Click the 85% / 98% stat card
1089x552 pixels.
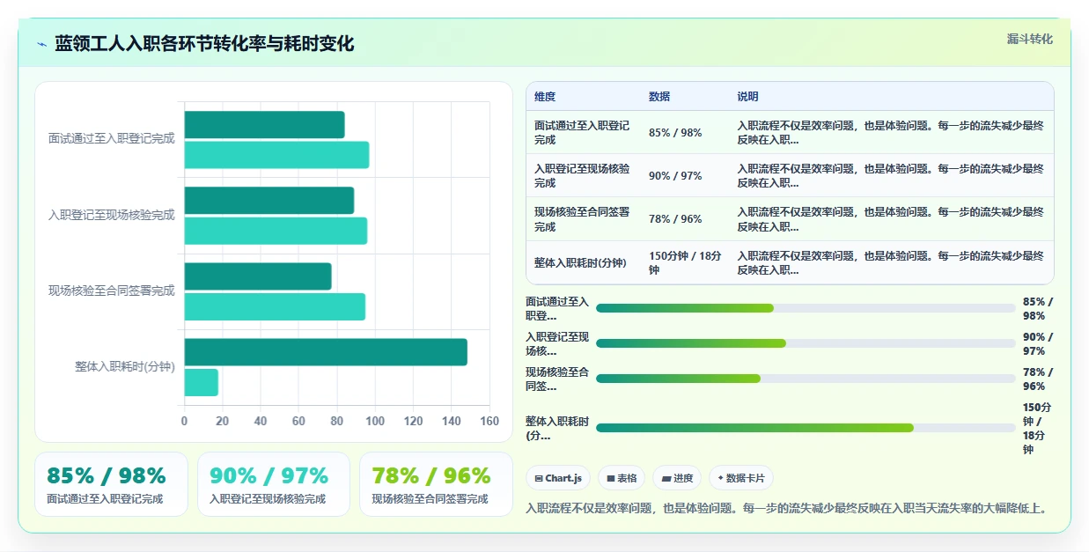111,484
